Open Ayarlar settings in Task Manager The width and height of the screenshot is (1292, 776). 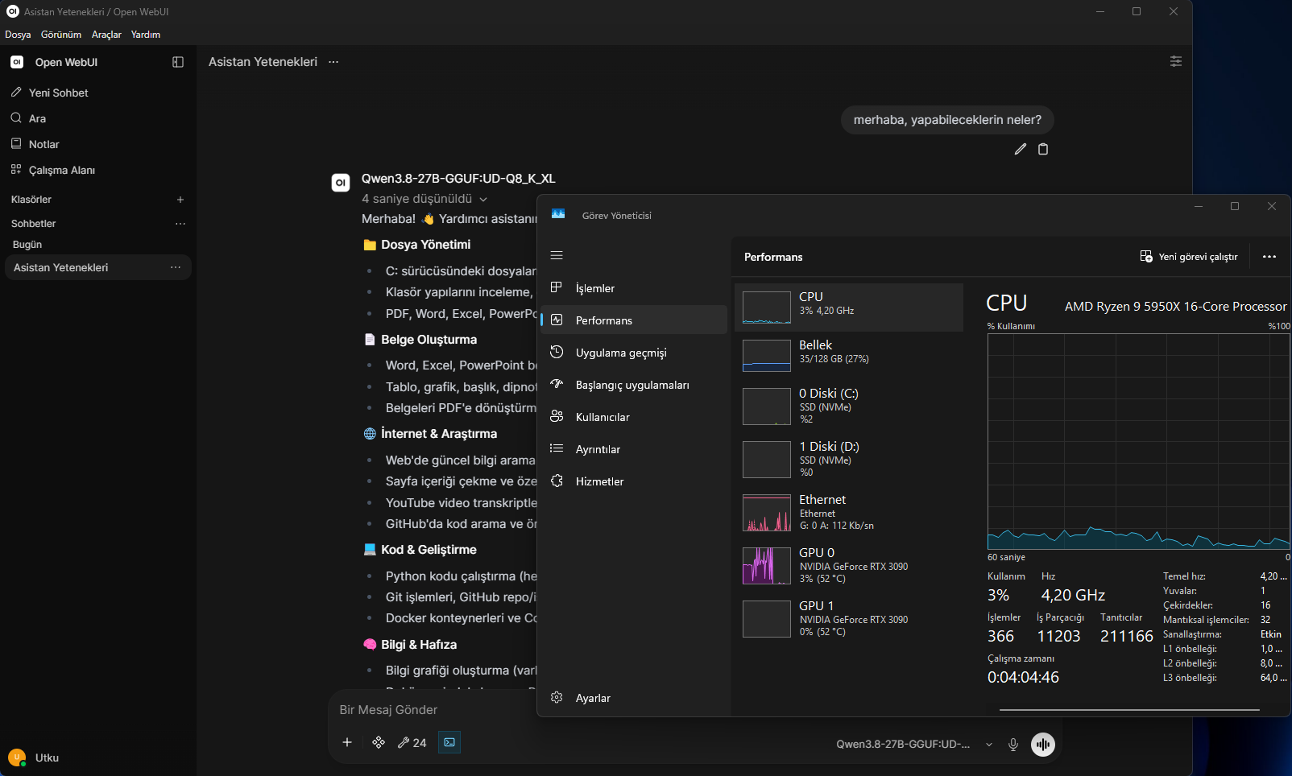click(x=634, y=698)
